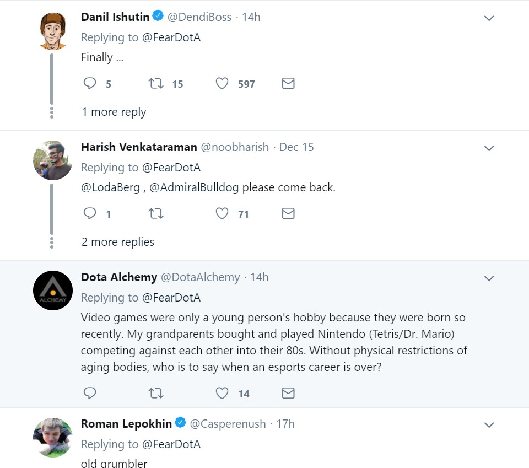
Task: Like Harish Venkataraman's tweet
Action: 222,214
